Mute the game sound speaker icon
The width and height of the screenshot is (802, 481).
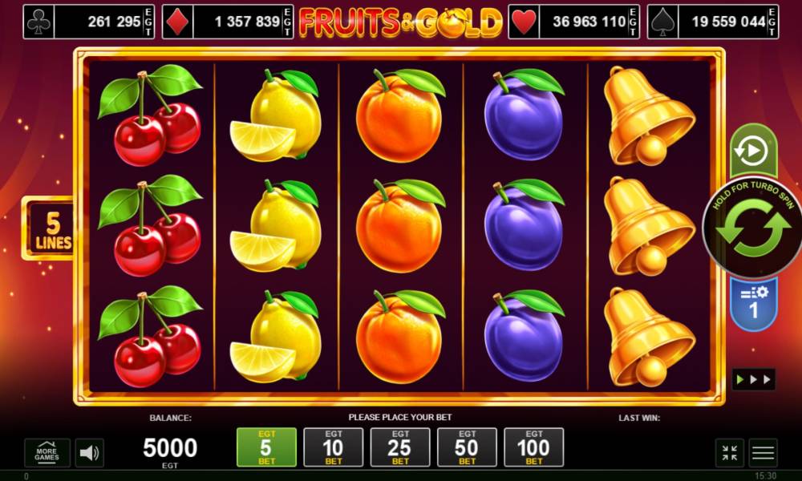point(90,452)
